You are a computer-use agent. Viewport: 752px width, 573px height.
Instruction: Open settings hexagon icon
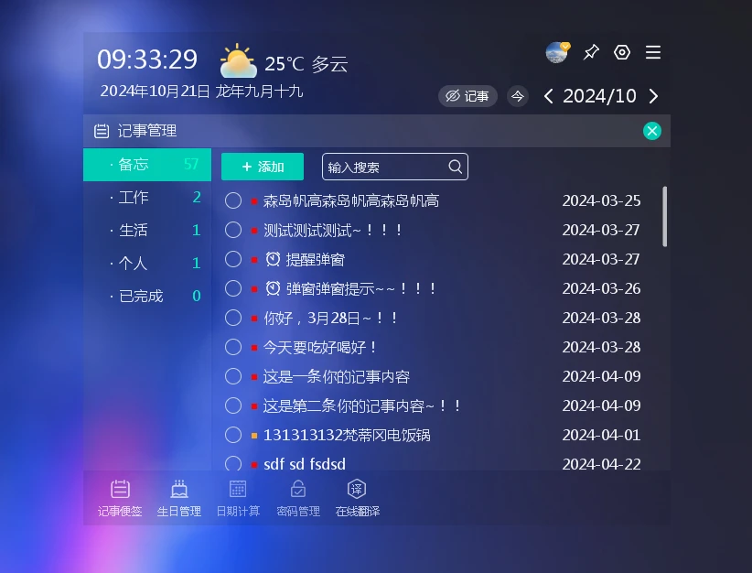point(622,52)
